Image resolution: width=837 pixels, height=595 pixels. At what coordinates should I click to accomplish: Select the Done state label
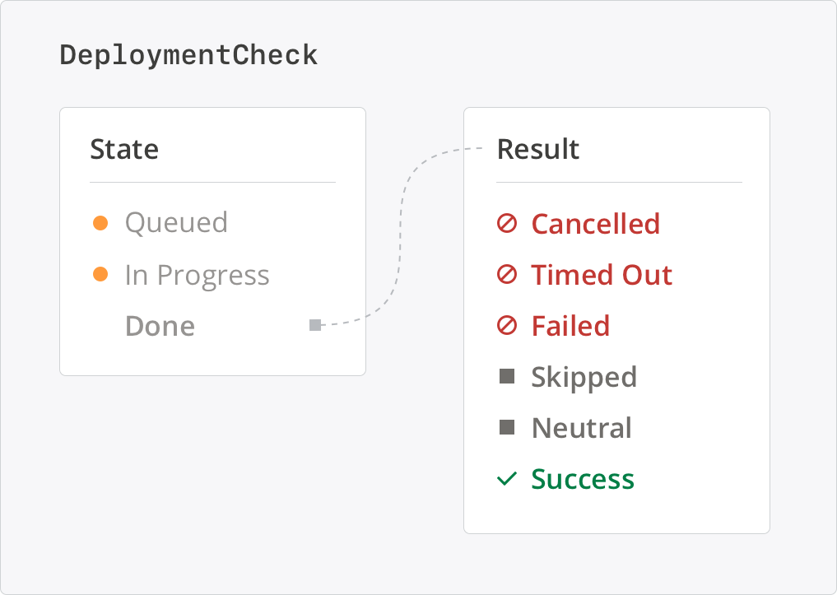pos(160,326)
